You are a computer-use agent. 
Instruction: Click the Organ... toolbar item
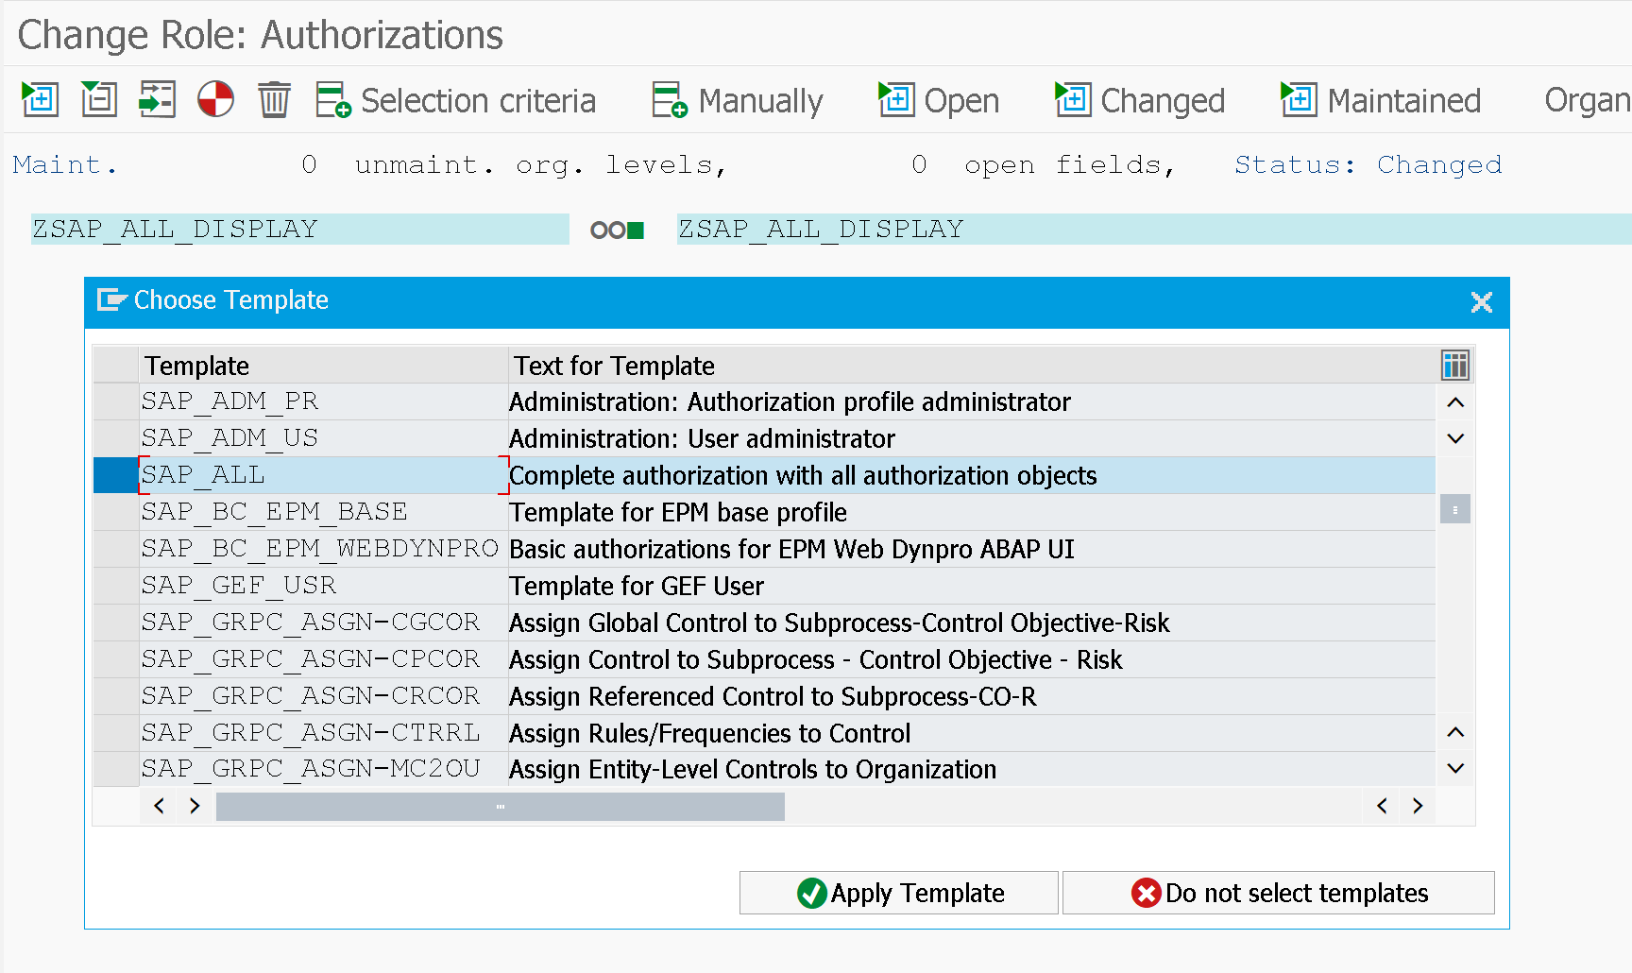pyautogui.click(x=1588, y=100)
